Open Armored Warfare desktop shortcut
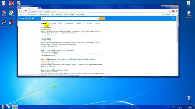Screen dimensions: 195x109 (x=4, y=23)
